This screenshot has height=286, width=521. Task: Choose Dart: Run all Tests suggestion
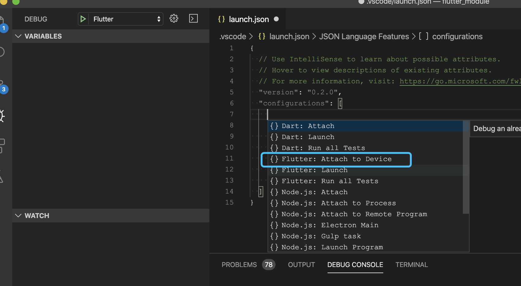pyautogui.click(x=365, y=148)
